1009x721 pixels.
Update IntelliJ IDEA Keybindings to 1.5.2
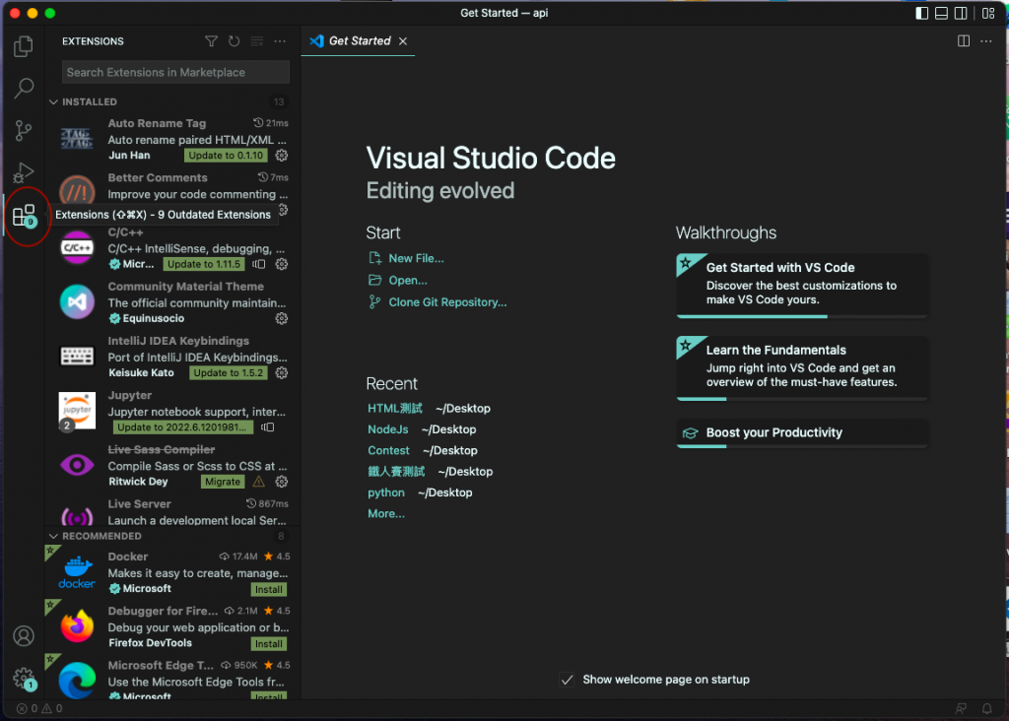[228, 373]
